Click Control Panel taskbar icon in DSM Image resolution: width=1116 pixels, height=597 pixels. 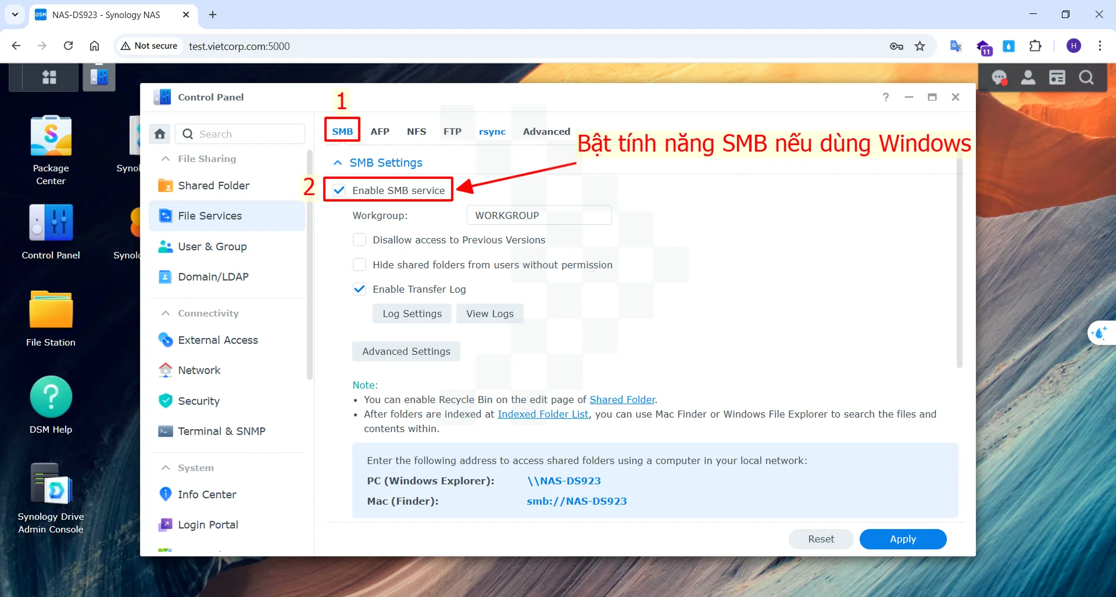coord(99,77)
